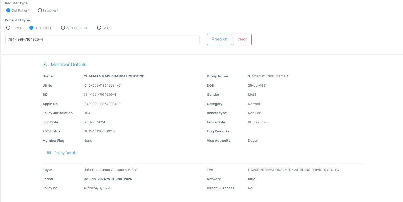Click Payer value Union Insurance Company P. S. C.
The width and height of the screenshot is (403, 202).
111,170
